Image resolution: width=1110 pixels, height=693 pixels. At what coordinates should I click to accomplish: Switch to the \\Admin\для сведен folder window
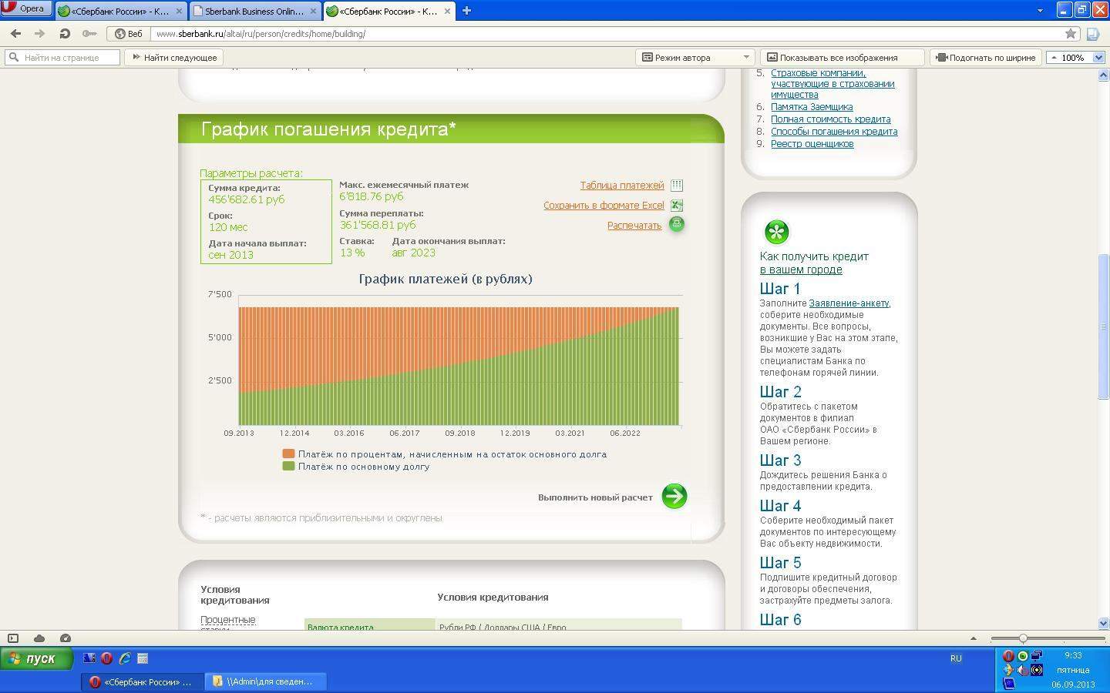coord(266,681)
